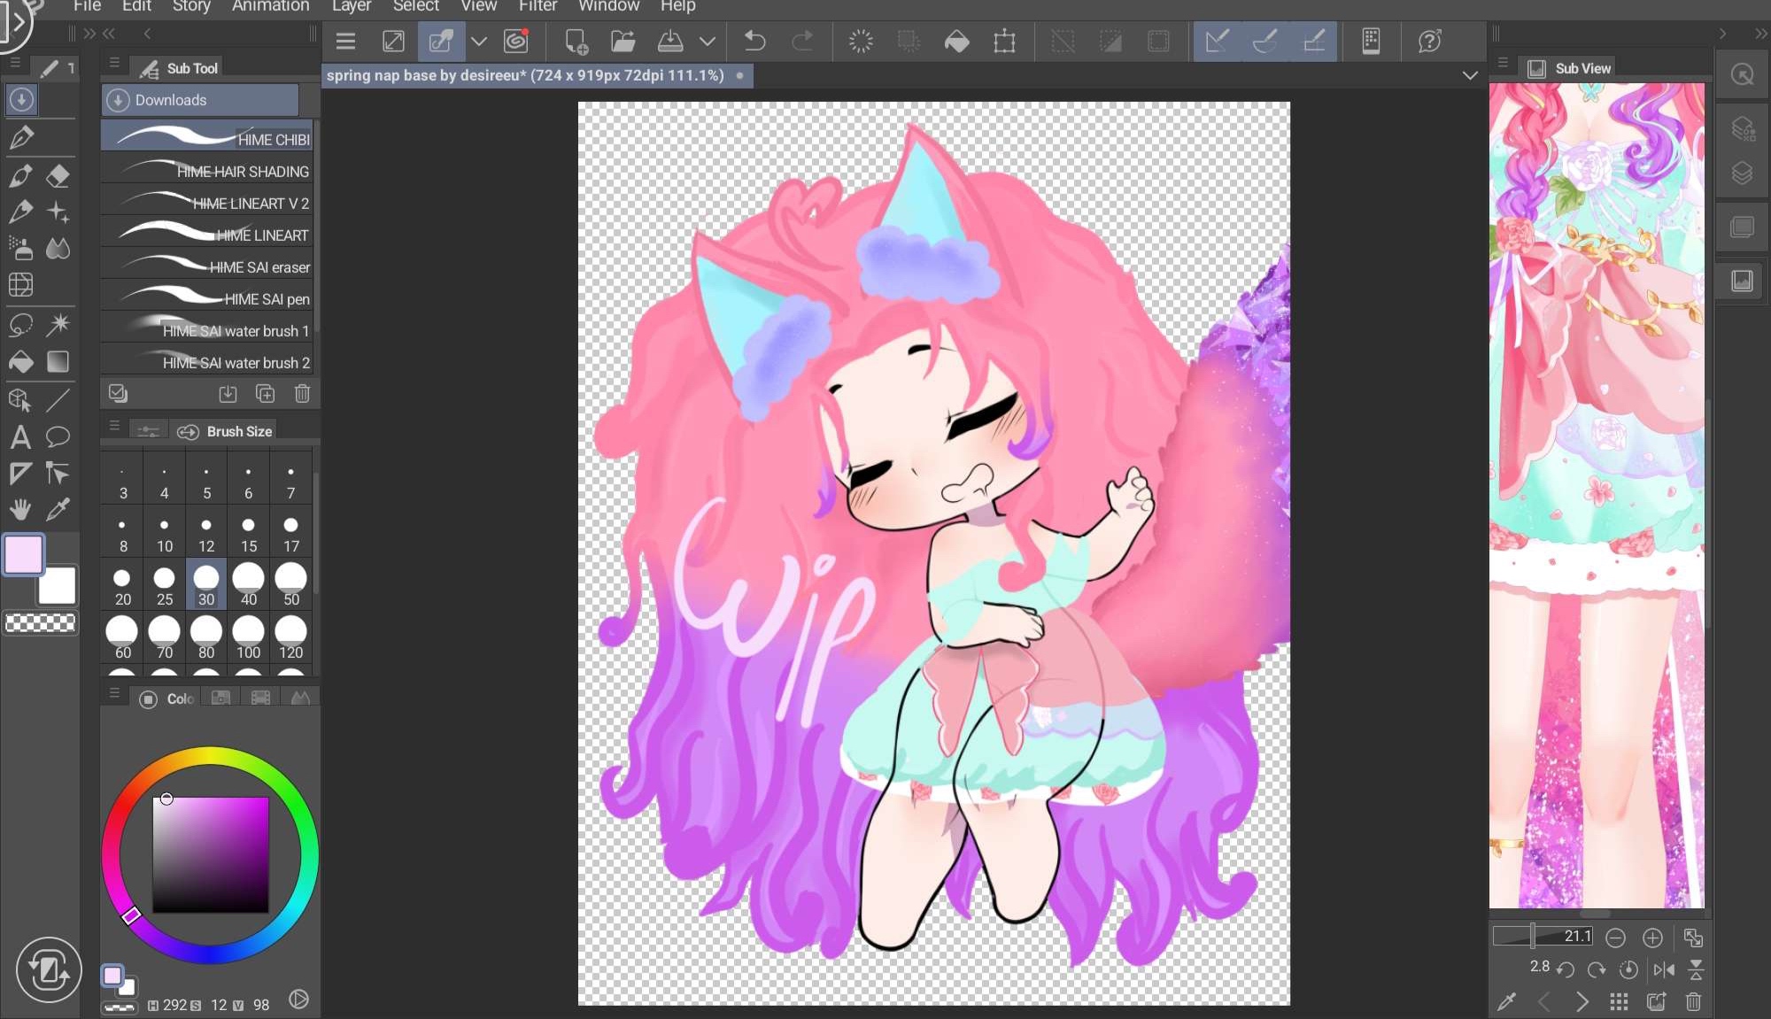This screenshot has width=1771, height=1019.
Task: Open the Layer menu
Action: coord(352,7)
